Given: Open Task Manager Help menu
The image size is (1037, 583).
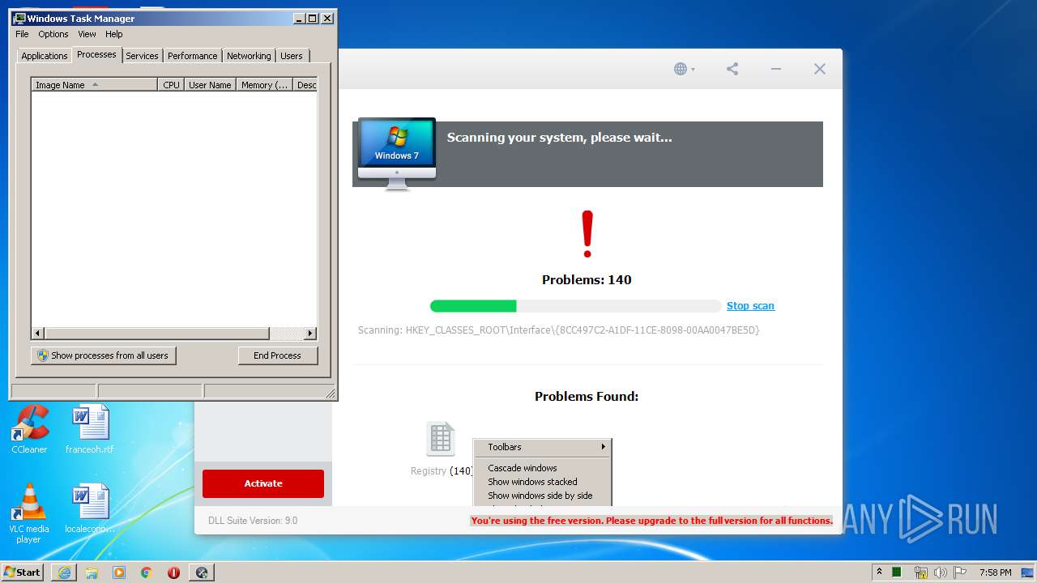Looking at the screenshot, I should 114,34.
